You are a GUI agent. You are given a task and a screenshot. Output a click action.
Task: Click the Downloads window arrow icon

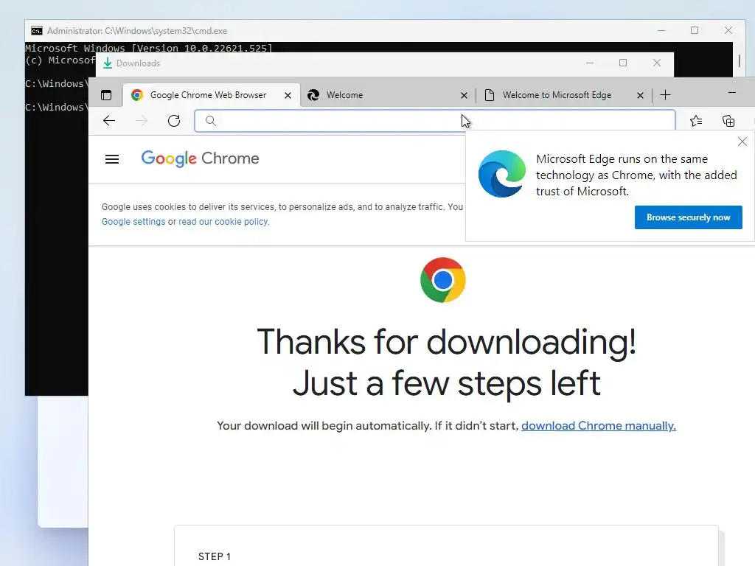[108, 63]
